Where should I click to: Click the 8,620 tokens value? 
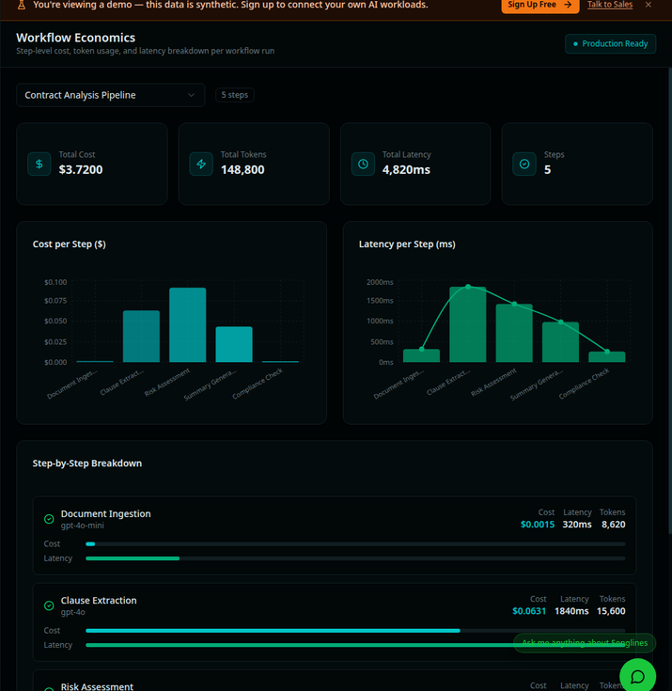tap(614, 525)
